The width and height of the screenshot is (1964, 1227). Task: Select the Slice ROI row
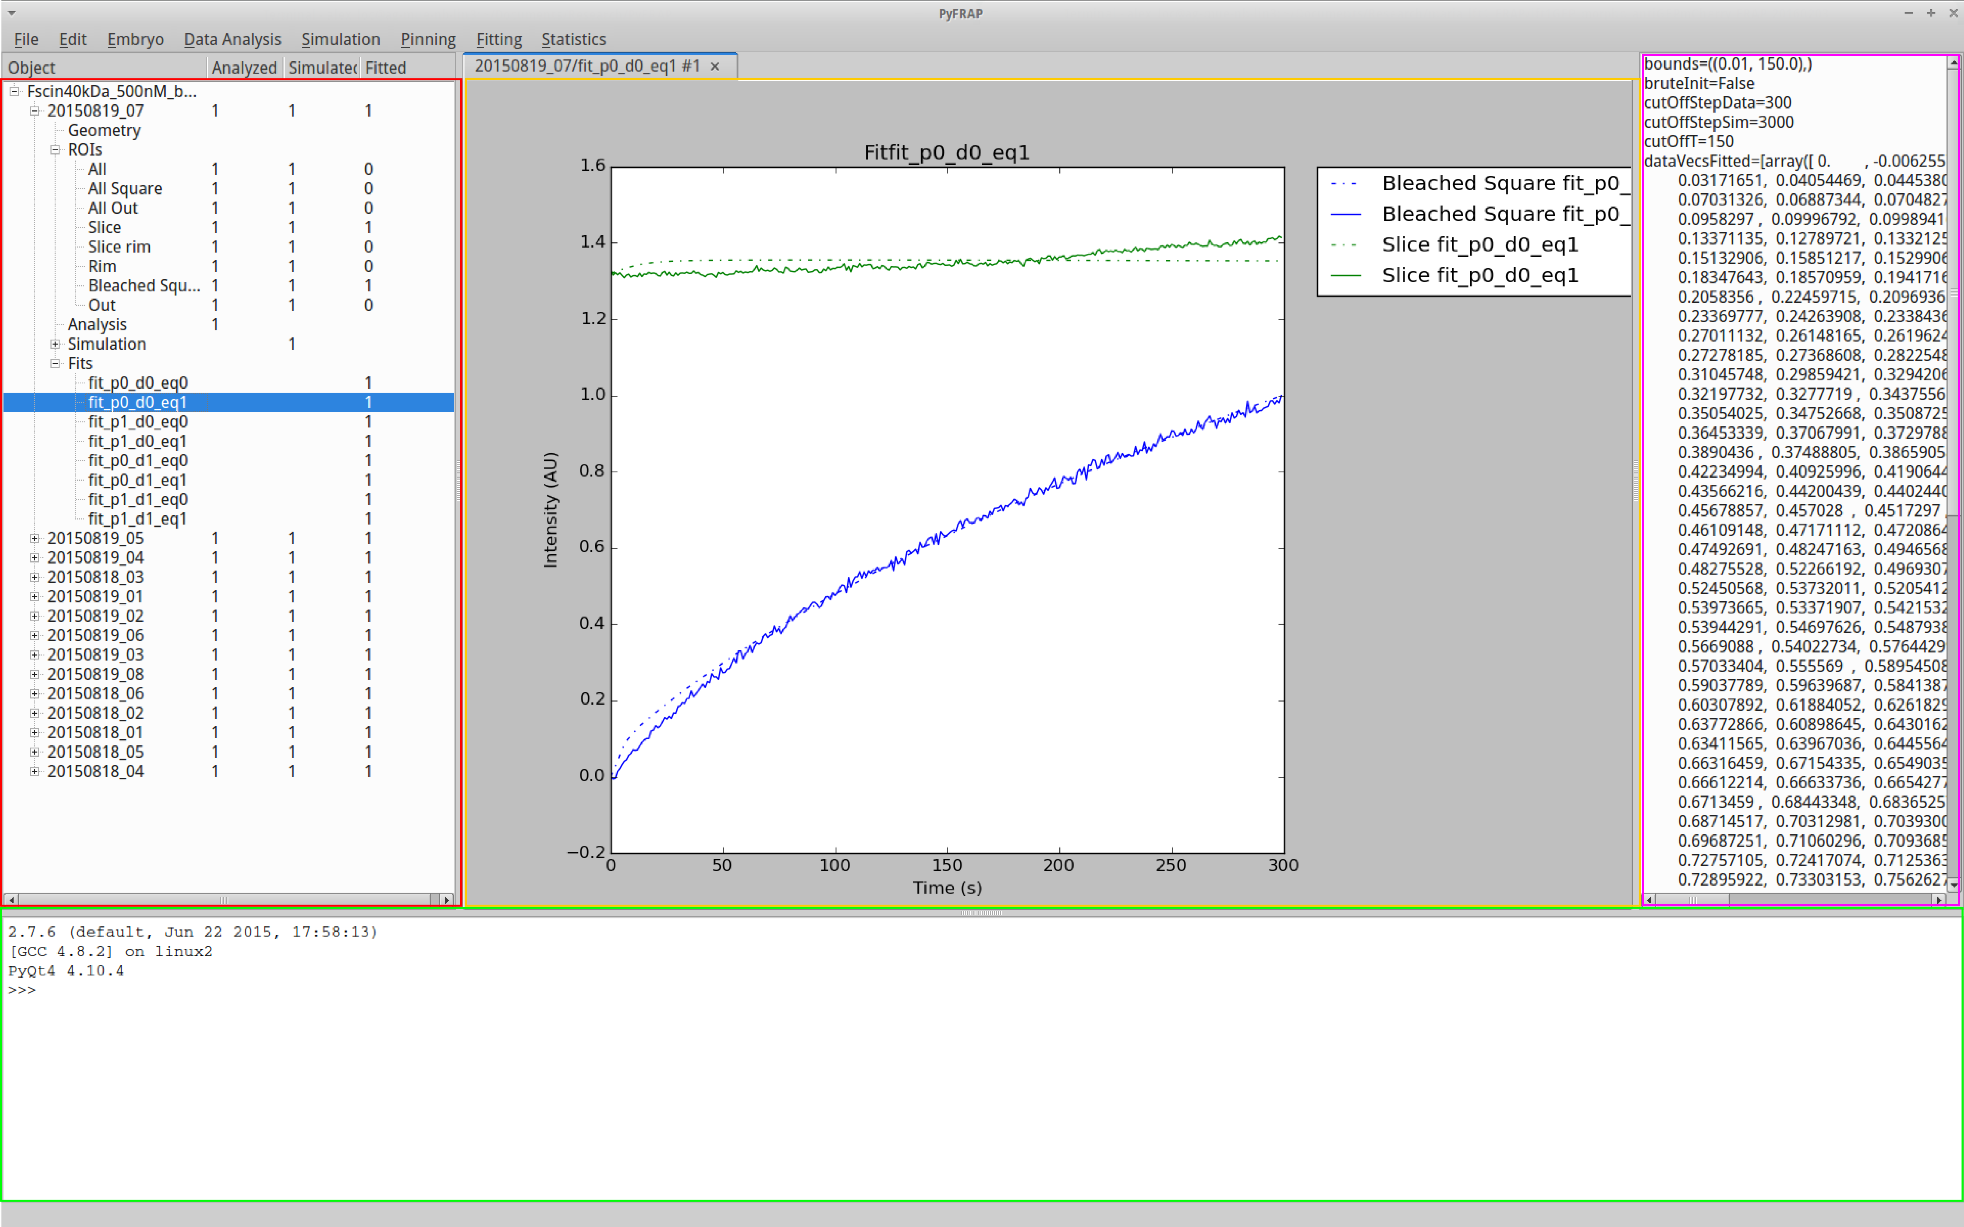point(229,227)
